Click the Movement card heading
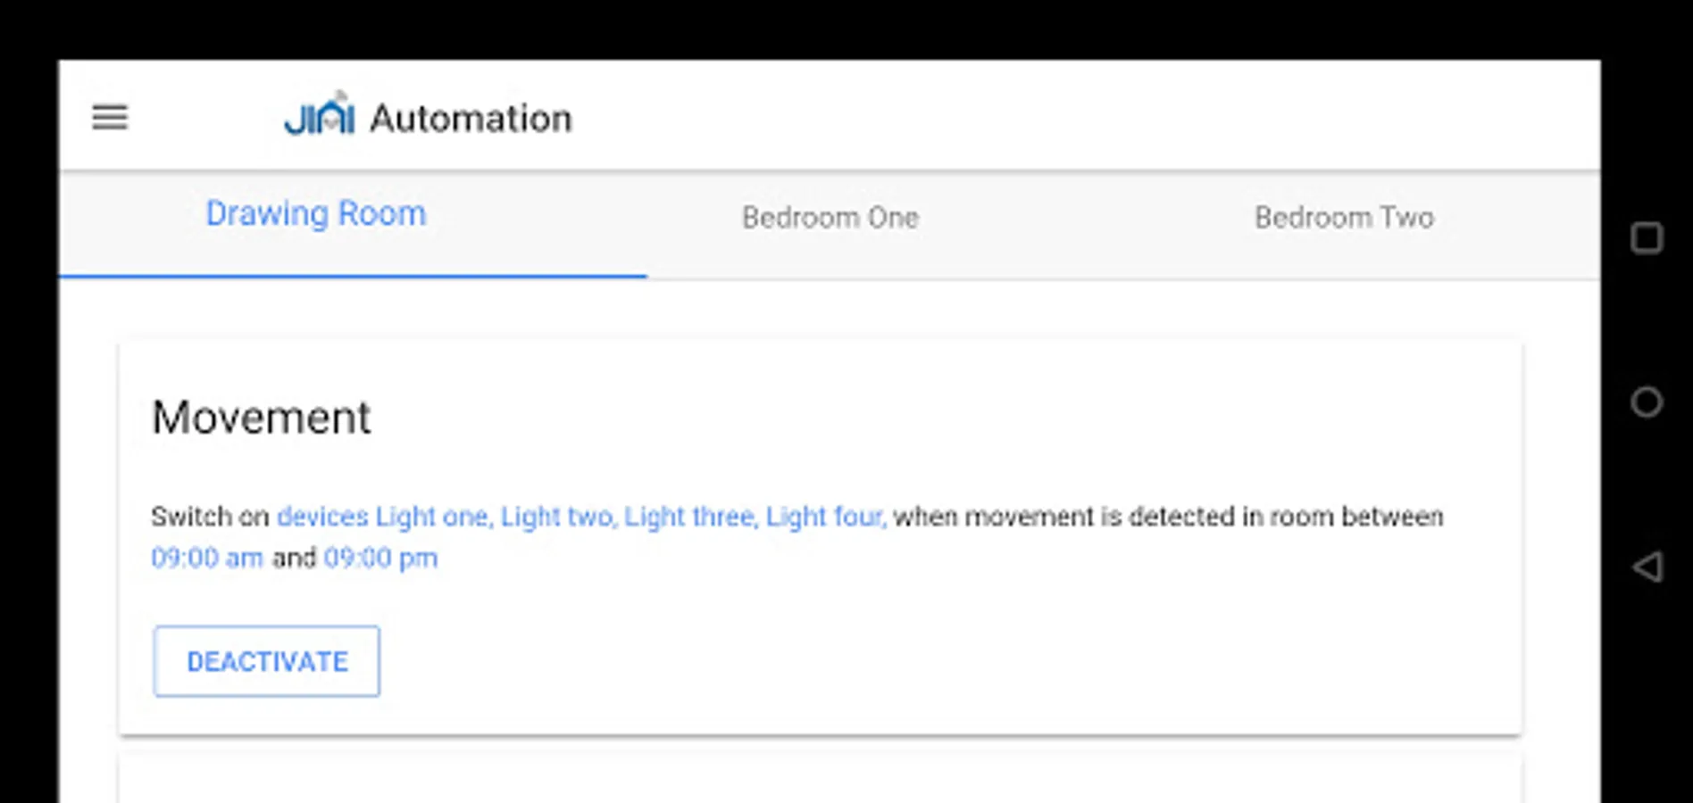The width and height of the screenshot is (1693, 803). tap(261, 418)
